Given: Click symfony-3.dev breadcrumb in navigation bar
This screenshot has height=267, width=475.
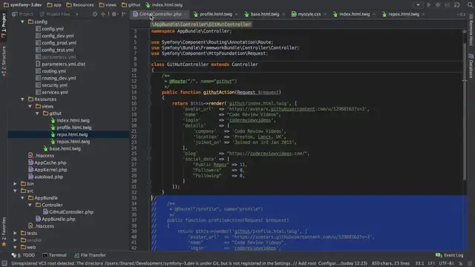Looking at the screenshot, I should tap(23, 5).
